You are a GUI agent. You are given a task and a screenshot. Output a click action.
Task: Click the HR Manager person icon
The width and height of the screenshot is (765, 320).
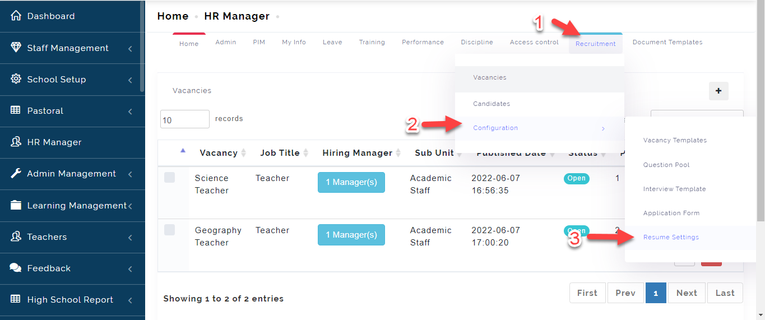pos(16,142)
